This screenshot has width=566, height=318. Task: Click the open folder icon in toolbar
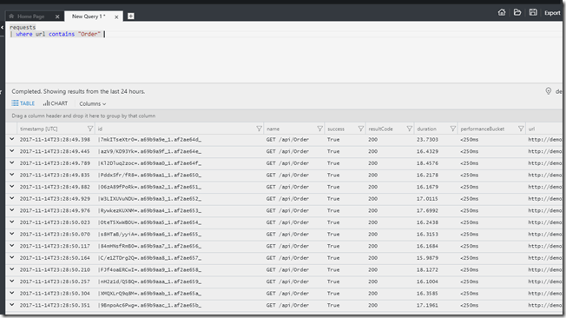coord(517,12)
